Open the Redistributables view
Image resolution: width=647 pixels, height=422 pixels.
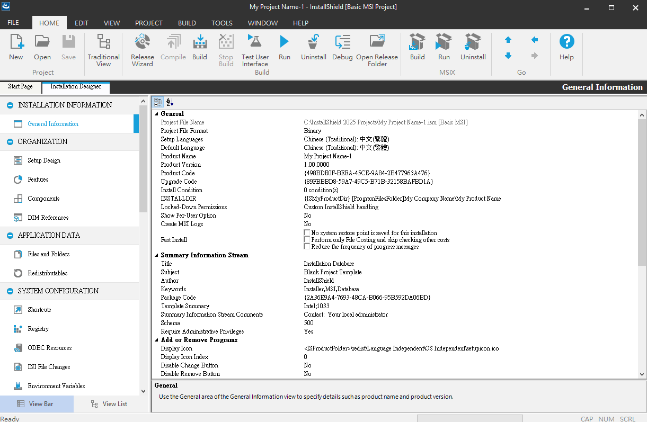pos(48,273)
